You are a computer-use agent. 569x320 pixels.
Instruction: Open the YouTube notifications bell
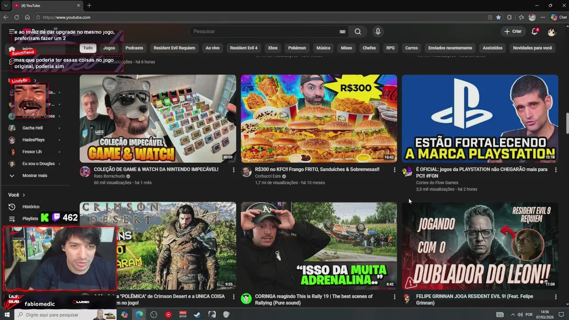pos(535,32)
